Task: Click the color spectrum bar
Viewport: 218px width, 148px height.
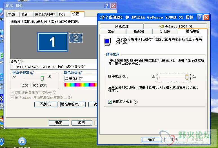Action: (x=81, y=85)
